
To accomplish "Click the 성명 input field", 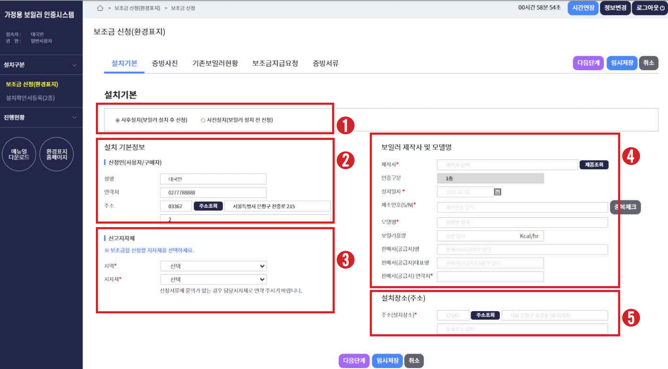I will pyautogui.click(x=214, y=179).
